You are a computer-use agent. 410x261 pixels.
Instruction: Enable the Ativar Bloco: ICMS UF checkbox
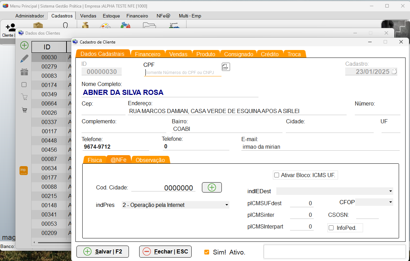pos(277,175)
